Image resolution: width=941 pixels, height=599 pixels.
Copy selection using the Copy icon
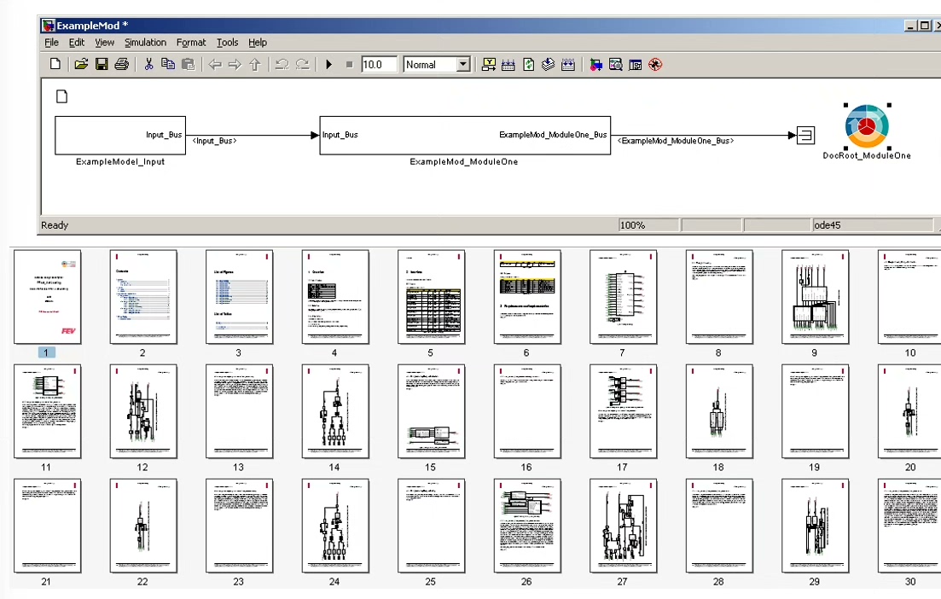(x=168, y=64)
